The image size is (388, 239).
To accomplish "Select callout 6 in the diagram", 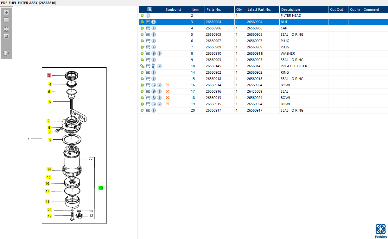I will tap(50, 102).
